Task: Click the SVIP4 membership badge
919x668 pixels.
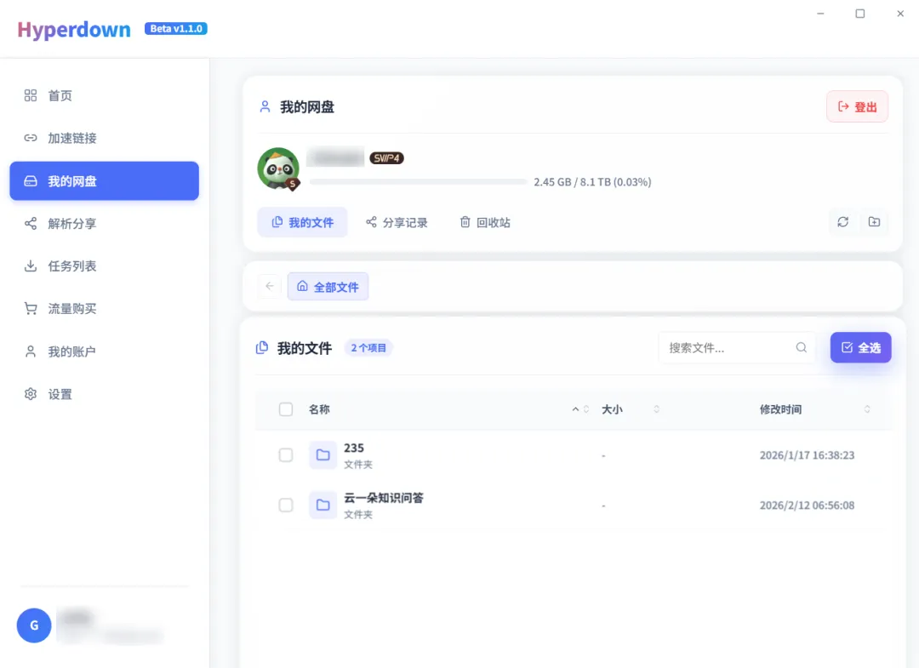Action: pos(386,158)
